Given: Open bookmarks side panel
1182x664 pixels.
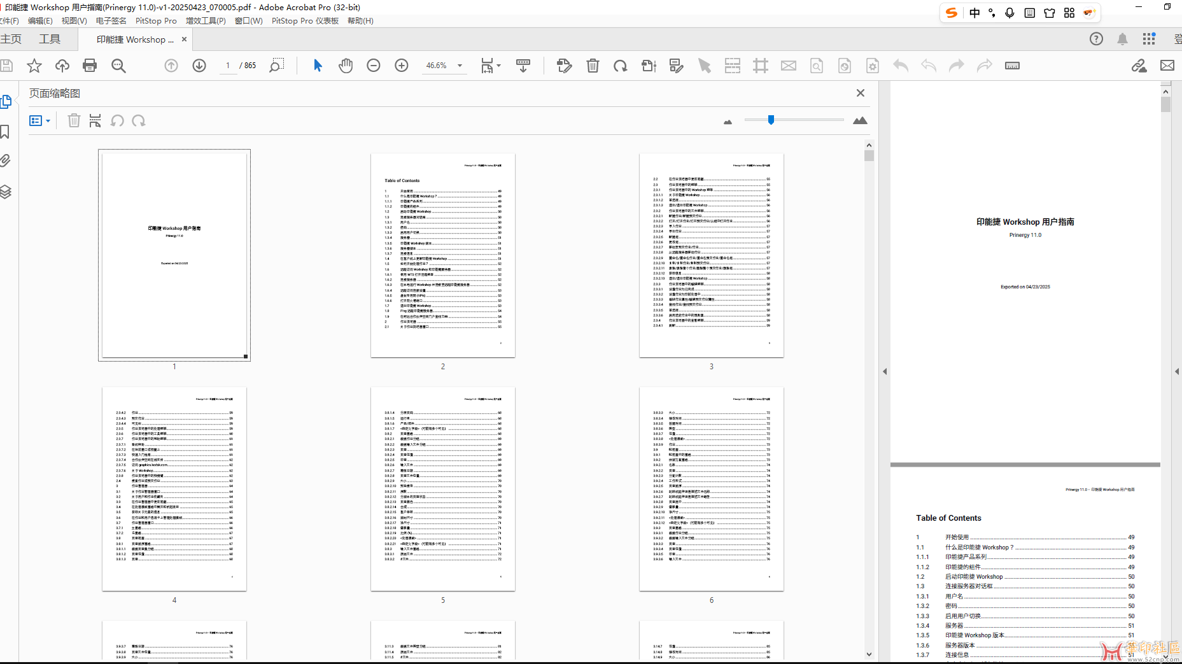Looking at the screenshot, I should 5,132.
